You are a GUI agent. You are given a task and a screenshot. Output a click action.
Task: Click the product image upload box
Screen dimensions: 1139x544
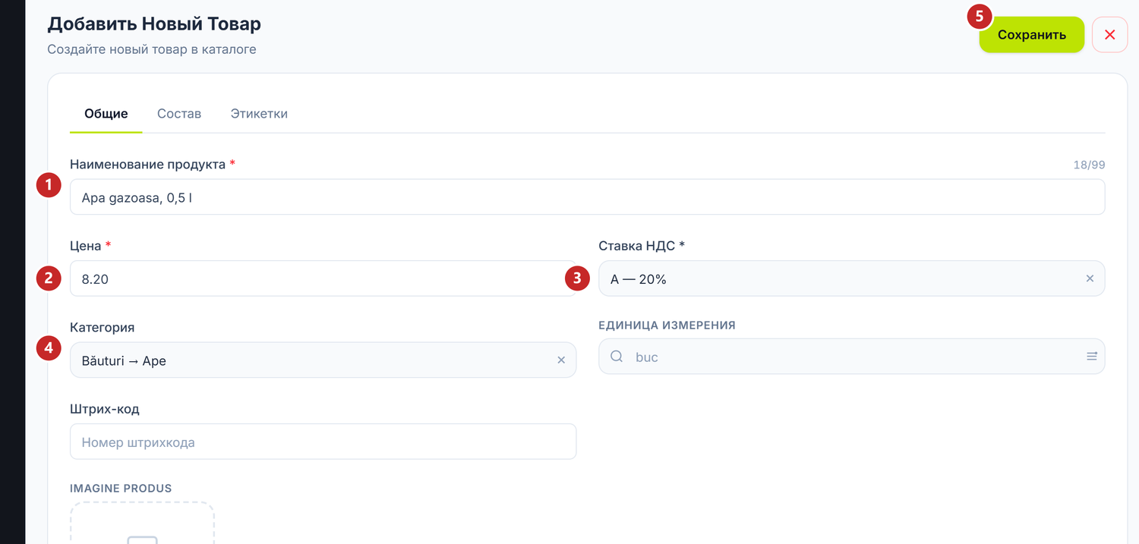142,524
